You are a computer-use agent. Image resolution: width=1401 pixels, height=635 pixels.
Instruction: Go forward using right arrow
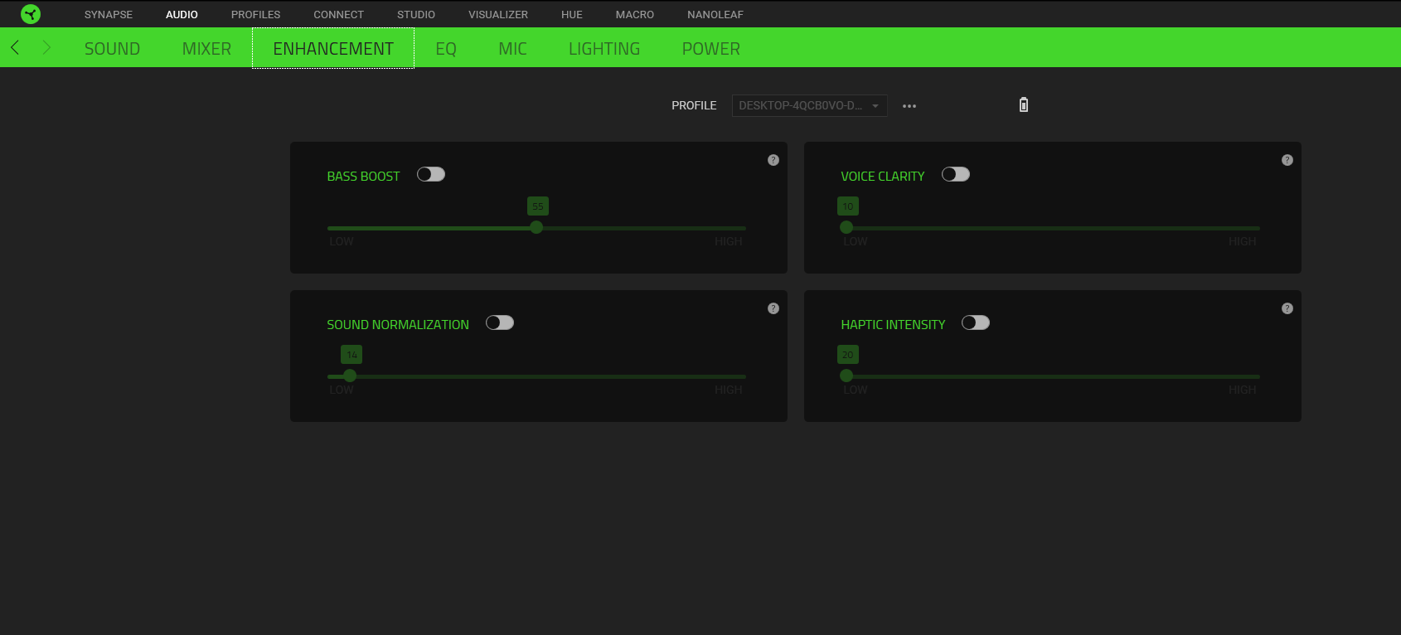(x=46, y=47)
